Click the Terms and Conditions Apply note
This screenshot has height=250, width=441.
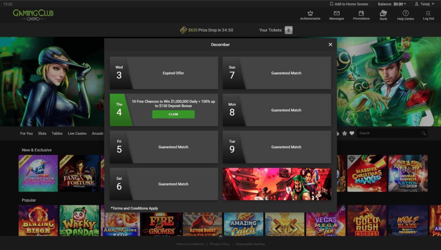(134, 208)
